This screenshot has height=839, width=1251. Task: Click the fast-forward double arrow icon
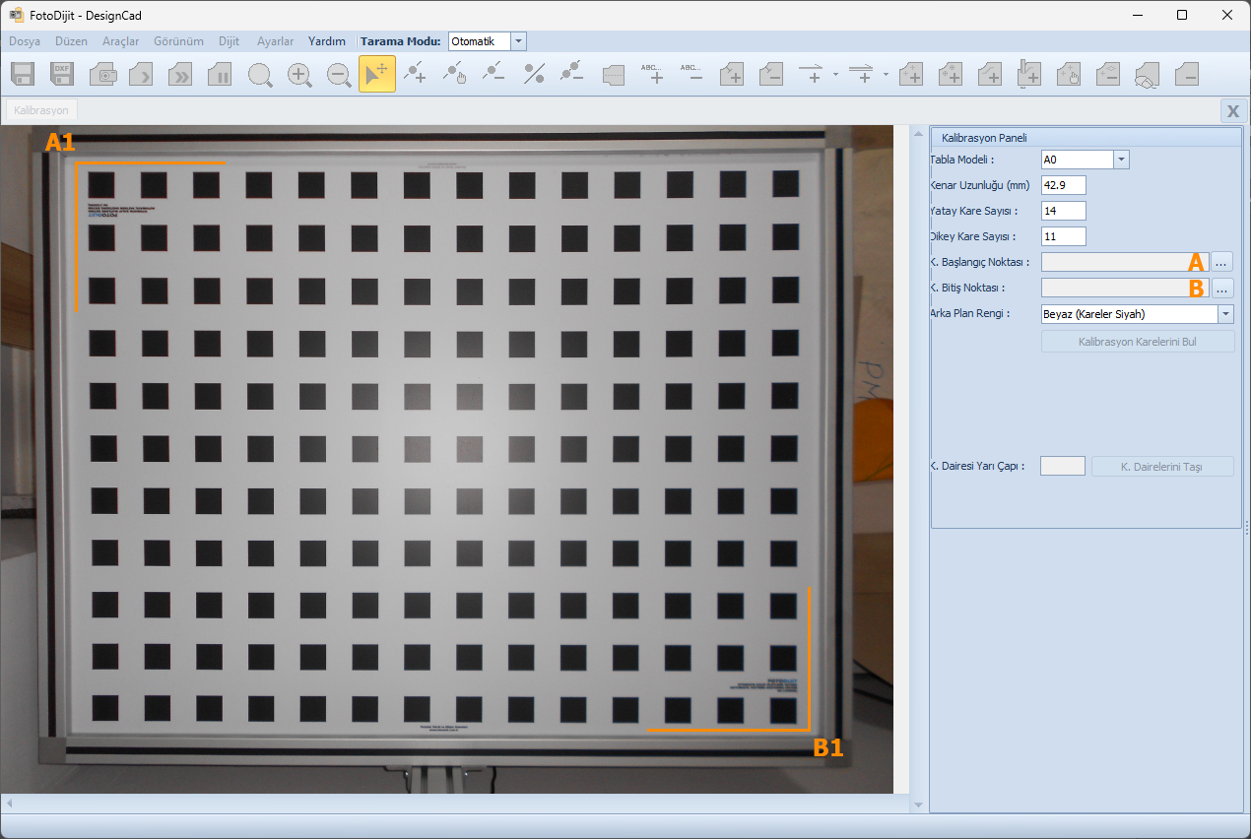[x=180, y=75]
